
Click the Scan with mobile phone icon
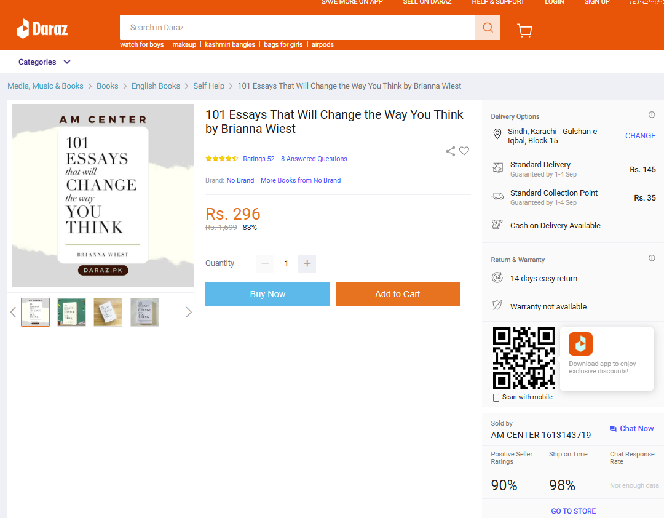pyautogui.click(x=496, y=397)
